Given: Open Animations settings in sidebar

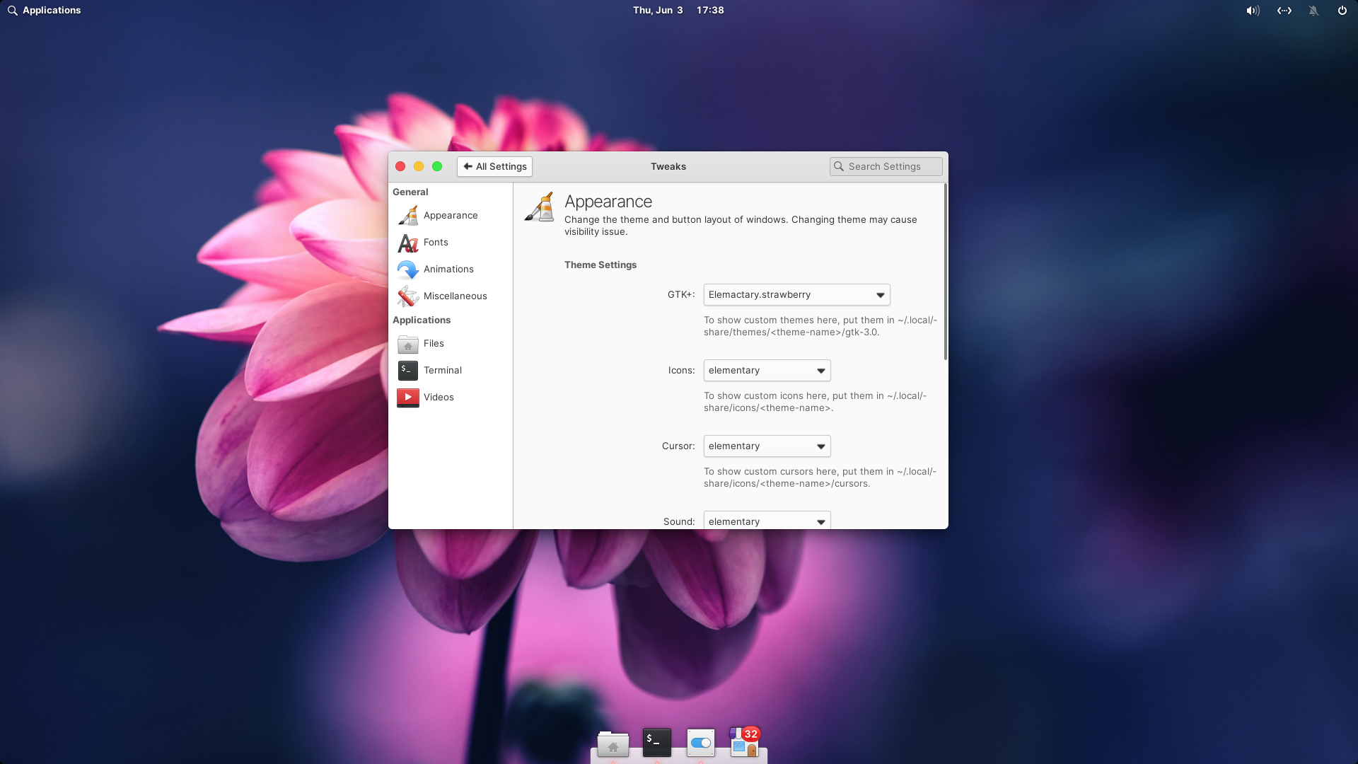Looking at the screenshot, I should click(448, 270).
